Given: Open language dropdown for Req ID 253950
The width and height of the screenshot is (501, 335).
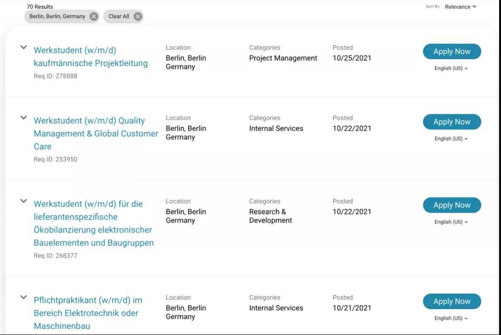Looking at the screenshot, I should [451, 139].
